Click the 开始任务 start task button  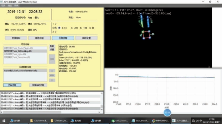coord(12,85)
